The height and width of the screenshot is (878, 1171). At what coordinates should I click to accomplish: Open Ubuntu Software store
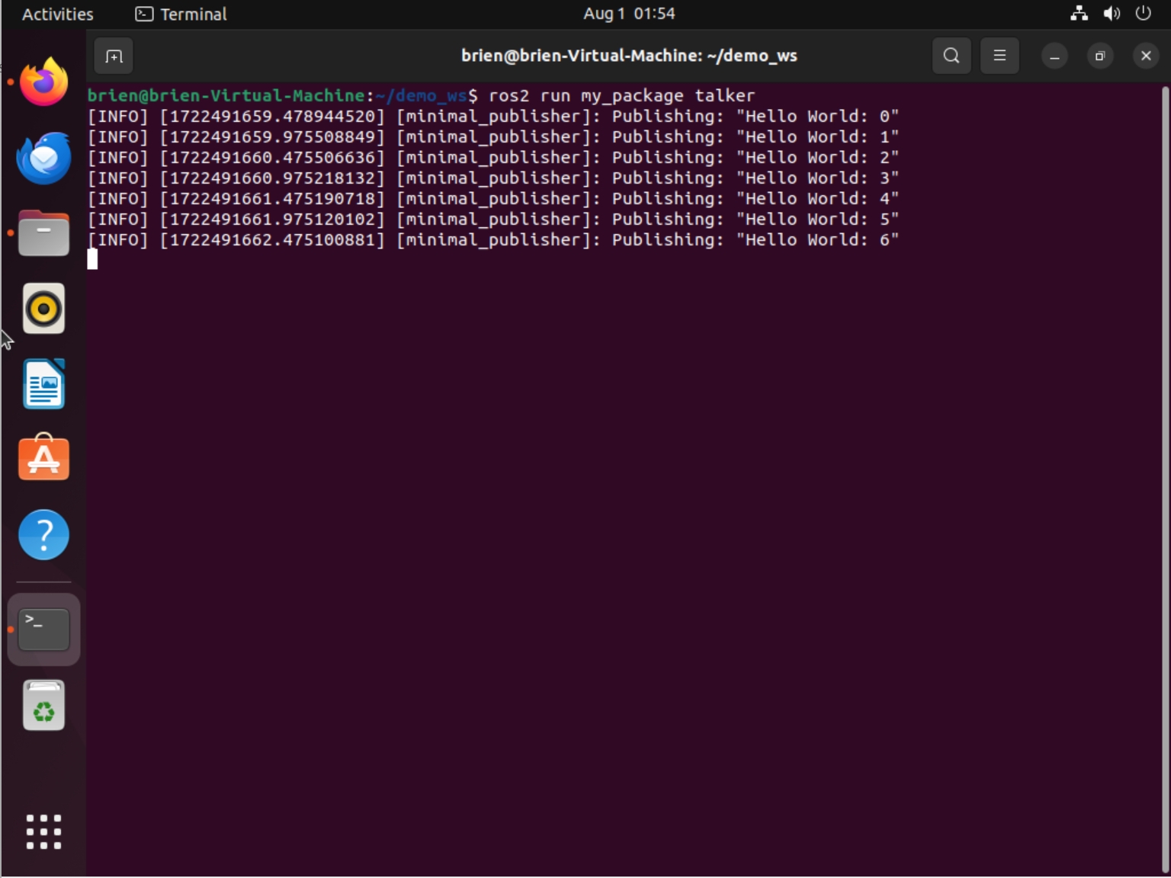[43, 459]
